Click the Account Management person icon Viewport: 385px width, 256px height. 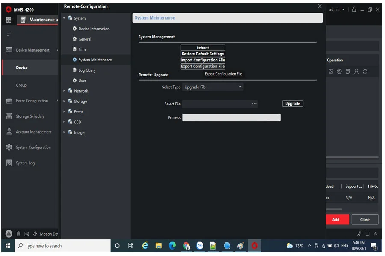[x=9, y=132]
